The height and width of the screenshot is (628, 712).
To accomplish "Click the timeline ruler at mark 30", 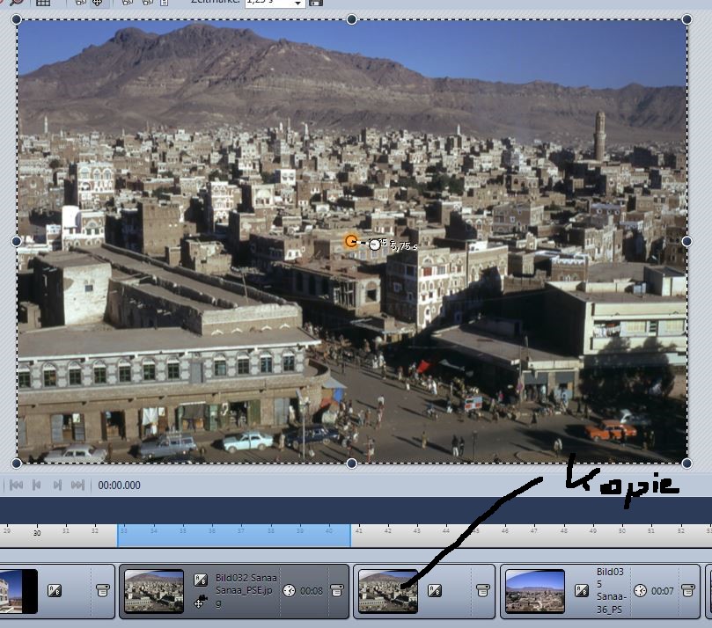I will point(37,533).
